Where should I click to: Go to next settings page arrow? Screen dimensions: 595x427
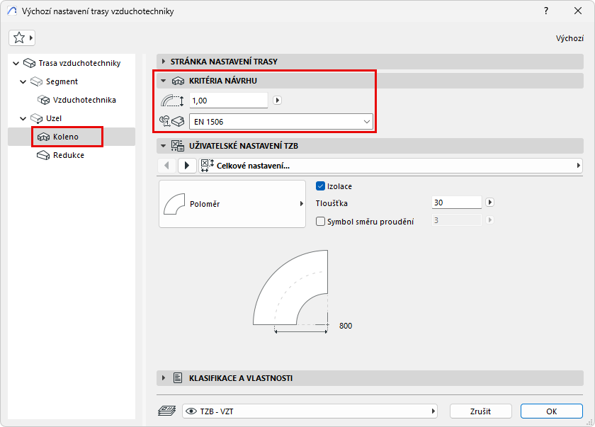(x=187, y=166)
